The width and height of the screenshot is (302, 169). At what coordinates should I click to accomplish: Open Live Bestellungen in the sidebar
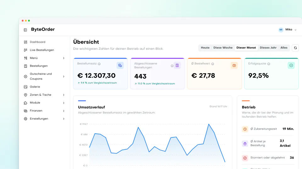pos(42,50)
